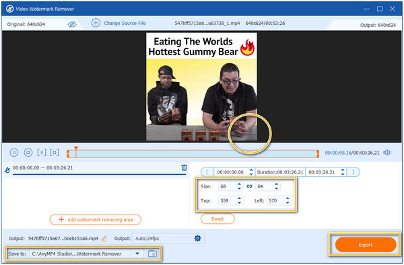Browse Save to folder icon

152,254
